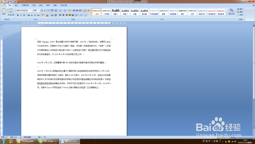This screenshot has height=144, width=255.
Task: Open numbering list dropdown
Action: pos(67,10)
